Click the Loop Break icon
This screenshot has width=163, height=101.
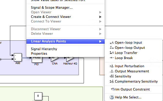point(112,58)
